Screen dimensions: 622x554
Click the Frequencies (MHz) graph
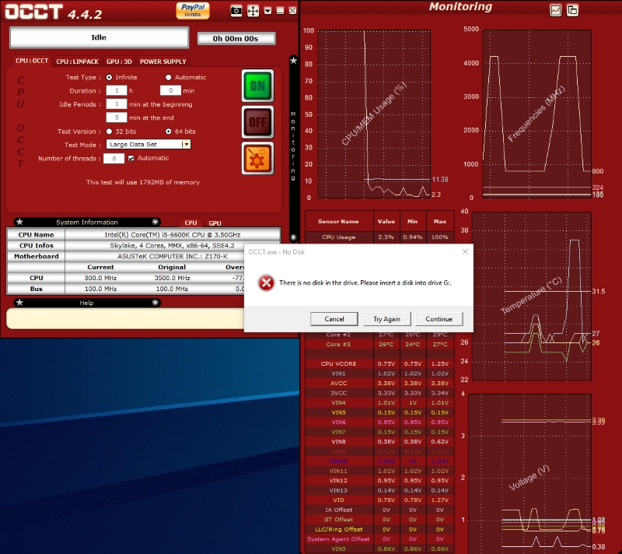pos(536,114)
